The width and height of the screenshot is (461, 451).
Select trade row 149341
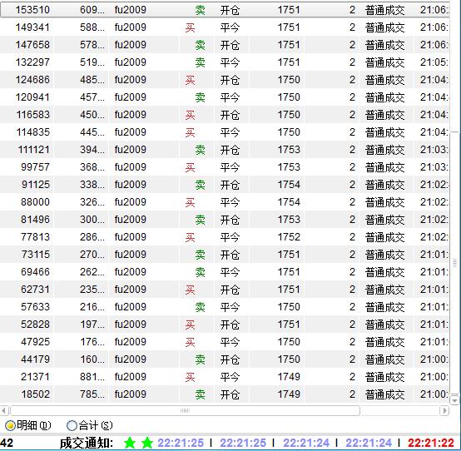coord(225,27)
